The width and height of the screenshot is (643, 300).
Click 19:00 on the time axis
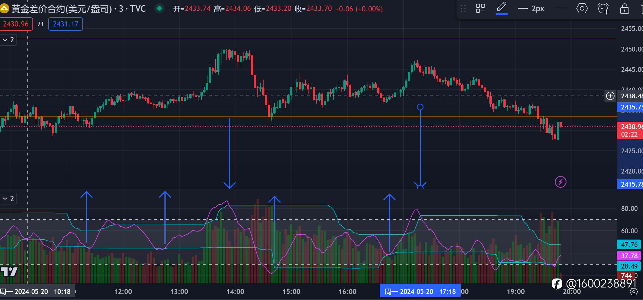click(x=516, y=292)
